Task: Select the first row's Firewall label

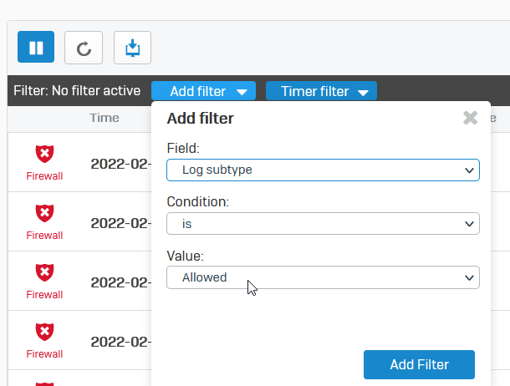Action: pyautogui.click(x=44, y=176)
